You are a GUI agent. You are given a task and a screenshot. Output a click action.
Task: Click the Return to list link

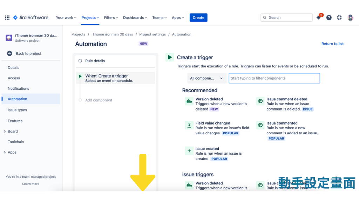[332, 43]
